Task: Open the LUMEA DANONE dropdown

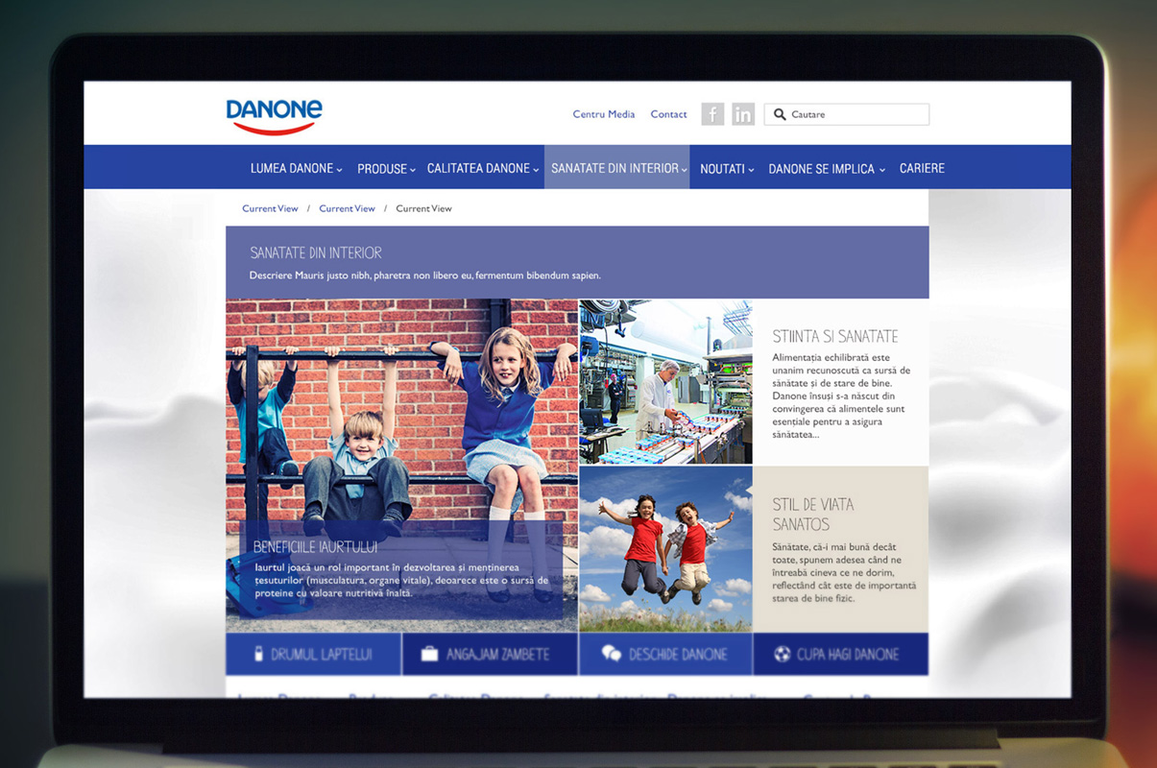Action: [x=296, y=167]
